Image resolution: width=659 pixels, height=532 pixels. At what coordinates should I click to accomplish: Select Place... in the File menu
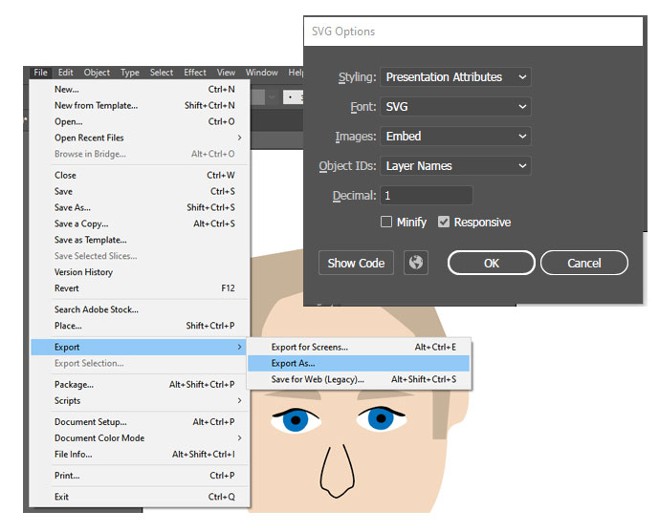coord(140,326)
